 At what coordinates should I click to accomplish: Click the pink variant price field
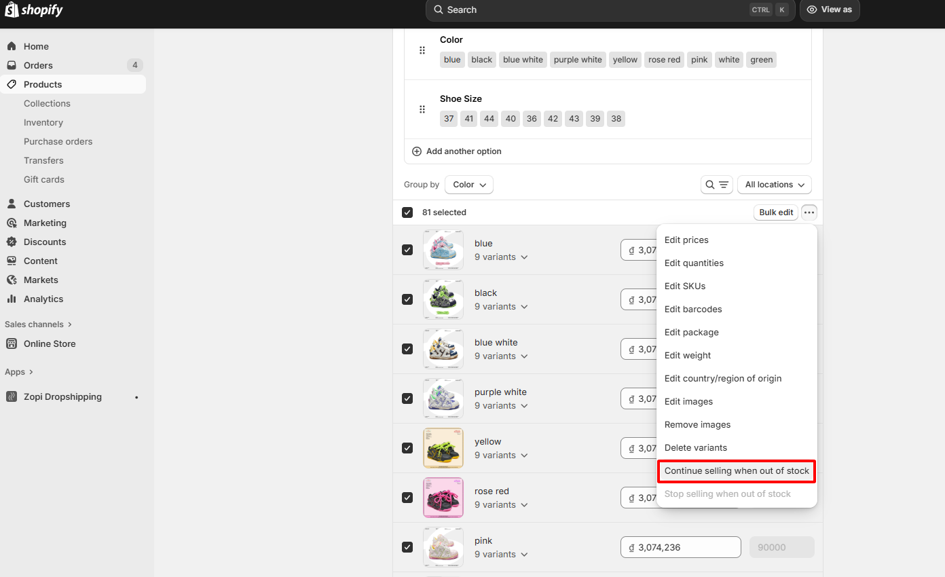tap(680, 547)
